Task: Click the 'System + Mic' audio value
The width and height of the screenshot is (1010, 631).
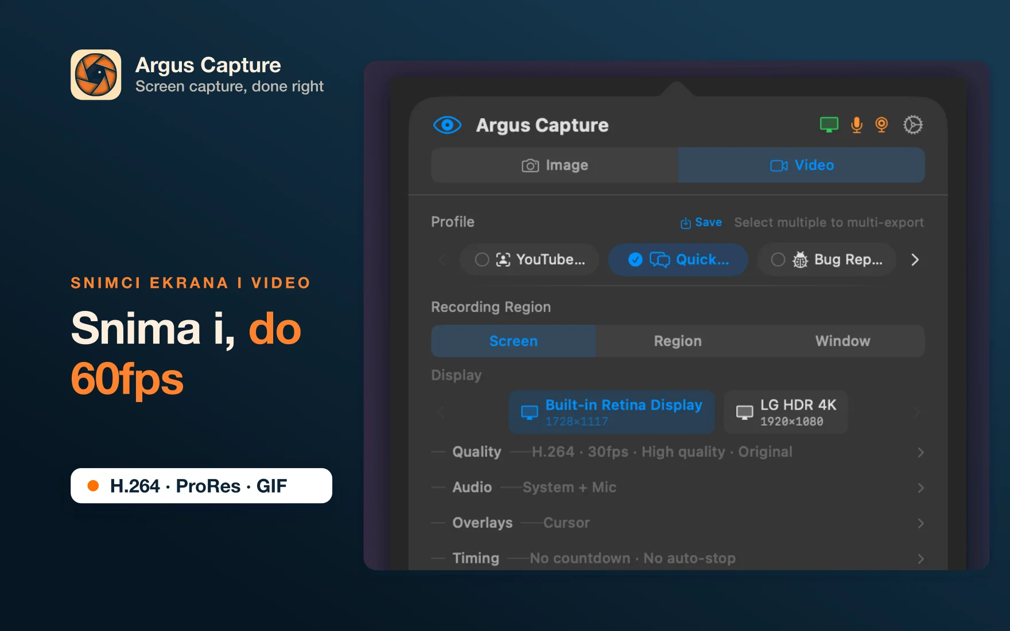Action: (569, 488)
